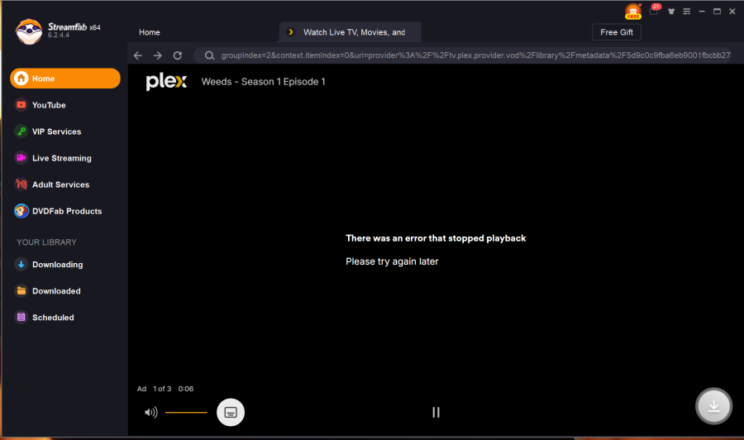Maximize the StreamFab window

pyautogui.click(x=717, y=12)
